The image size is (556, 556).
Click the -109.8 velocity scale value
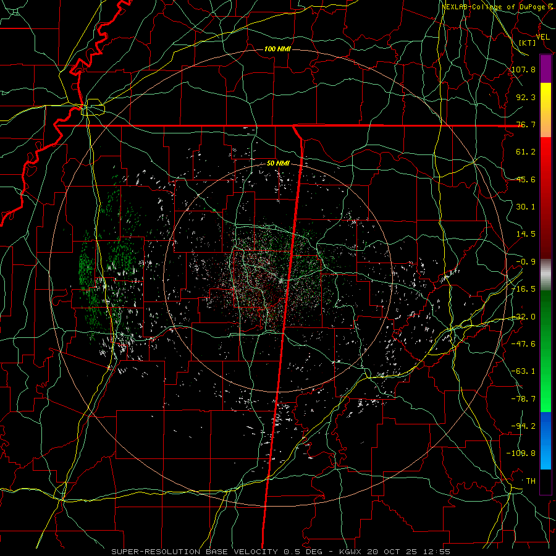click(521, 453)
